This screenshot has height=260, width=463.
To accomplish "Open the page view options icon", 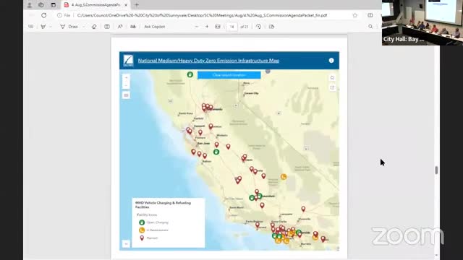I will point(271,27).
